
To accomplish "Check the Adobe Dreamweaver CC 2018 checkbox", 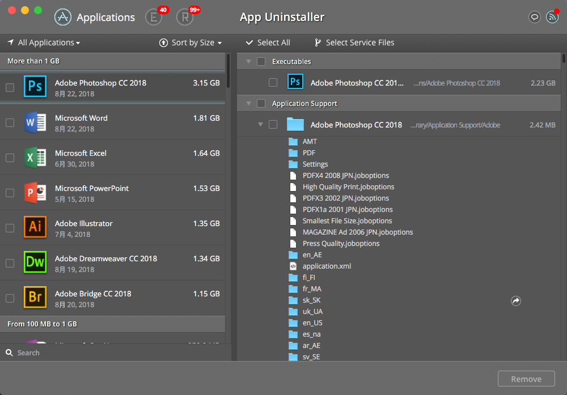I will [10, 263].
